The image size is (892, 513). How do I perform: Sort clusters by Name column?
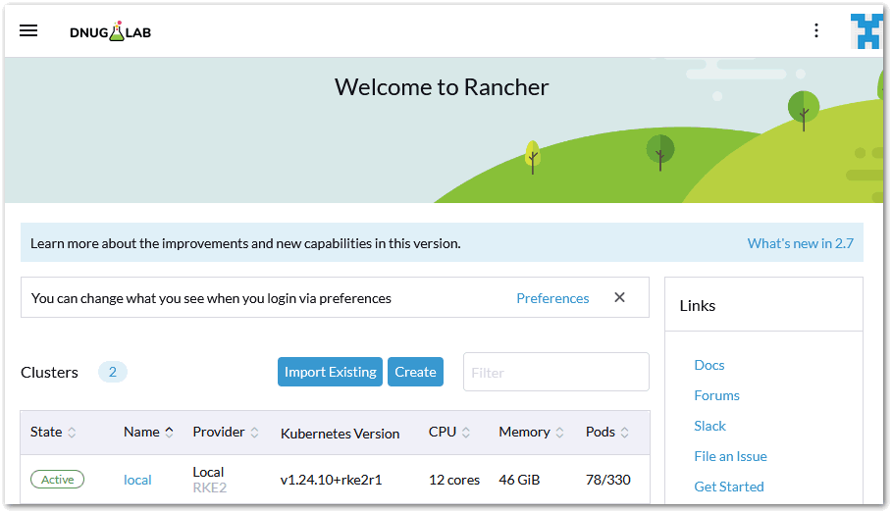tap(148, 433)
